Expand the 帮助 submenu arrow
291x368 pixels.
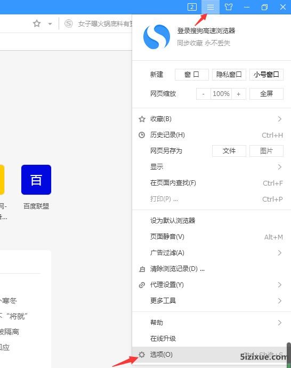tap(279, 323)
